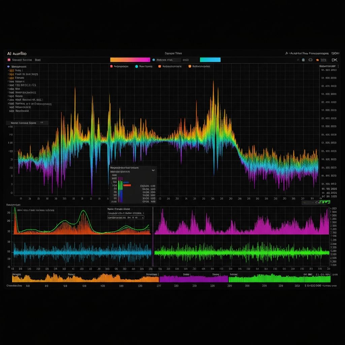345x345 pixels.
Task: Expand the chevron on the floating popup panel
Action: [153, 170]
